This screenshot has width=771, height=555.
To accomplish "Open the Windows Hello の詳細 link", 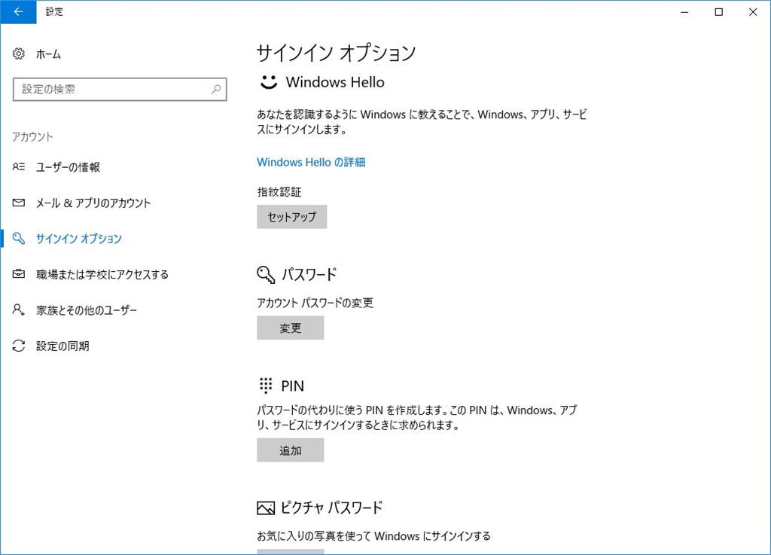I will point(311,162).
